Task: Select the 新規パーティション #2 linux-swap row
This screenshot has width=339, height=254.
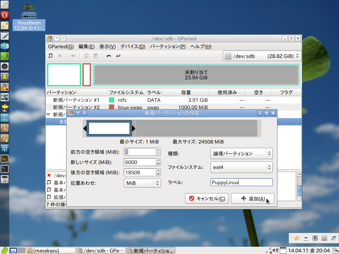Action: pos(173,107)
